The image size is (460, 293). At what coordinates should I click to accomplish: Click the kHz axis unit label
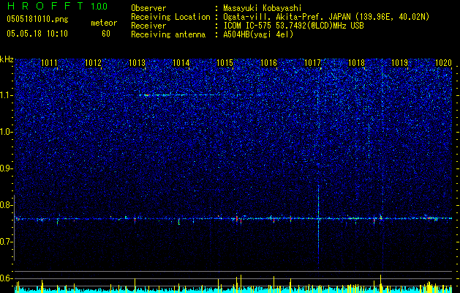7,59
